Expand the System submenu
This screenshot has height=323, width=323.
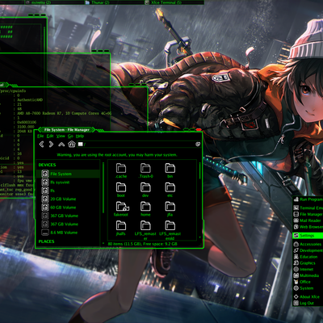[x=308, y=288]
